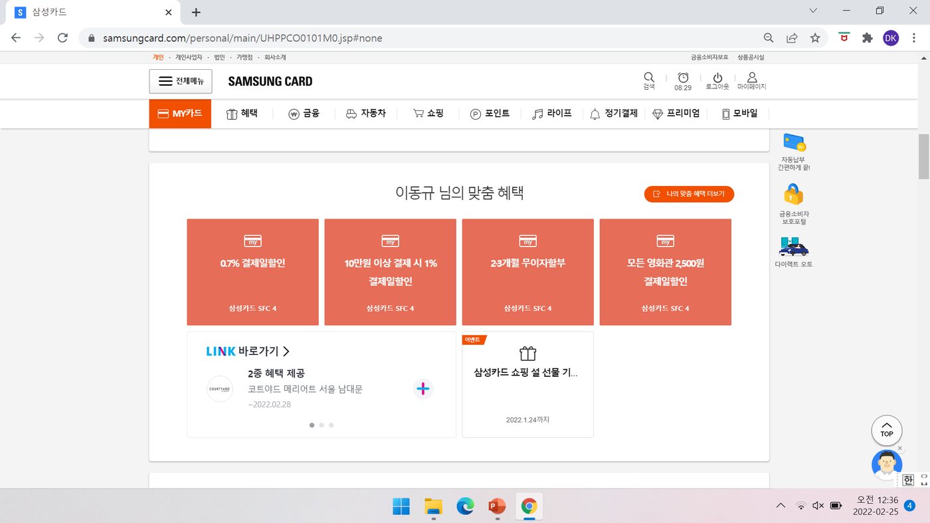
Task: Click the zoom magnifier icon in address bar
Action: click(769, 38)
